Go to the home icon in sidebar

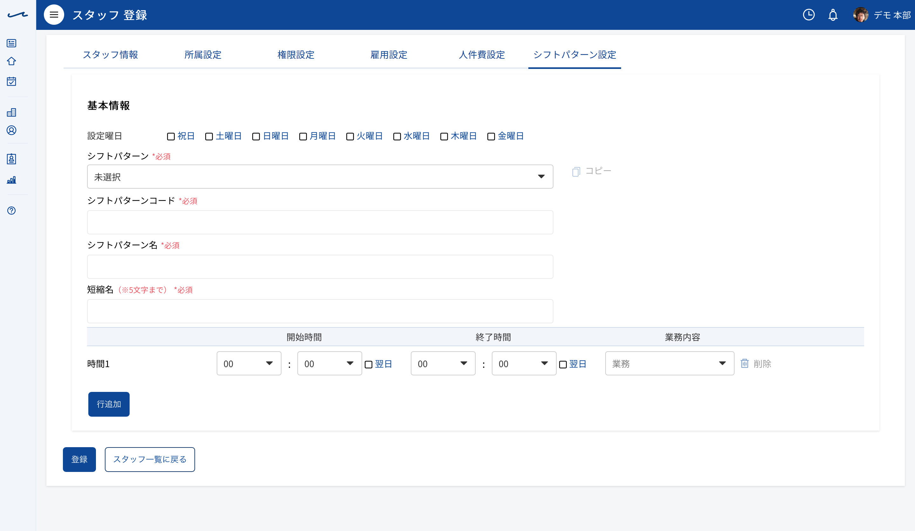click(12, 61)
